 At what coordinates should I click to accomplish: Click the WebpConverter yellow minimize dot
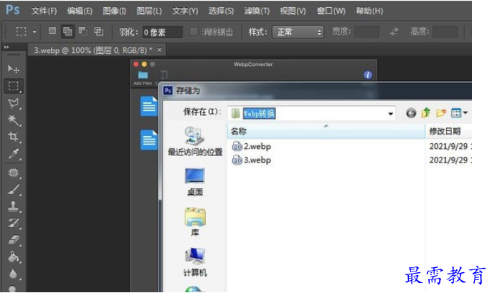tap(144, 64)
